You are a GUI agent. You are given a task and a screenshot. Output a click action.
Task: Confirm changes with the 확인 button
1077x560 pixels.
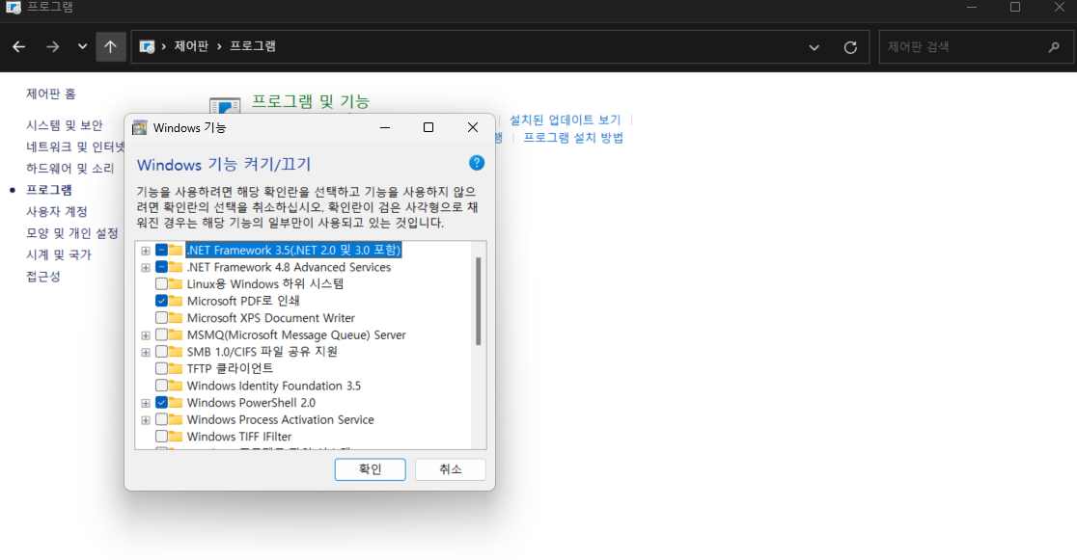pos(371,469)
